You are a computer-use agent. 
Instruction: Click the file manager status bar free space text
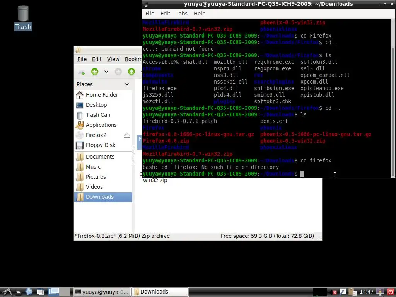[x=267, y=236]
